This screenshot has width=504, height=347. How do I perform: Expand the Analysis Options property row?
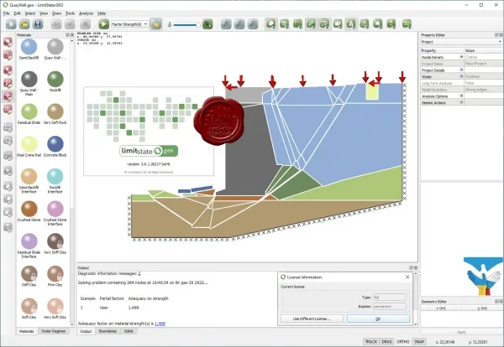click(461, 96)
